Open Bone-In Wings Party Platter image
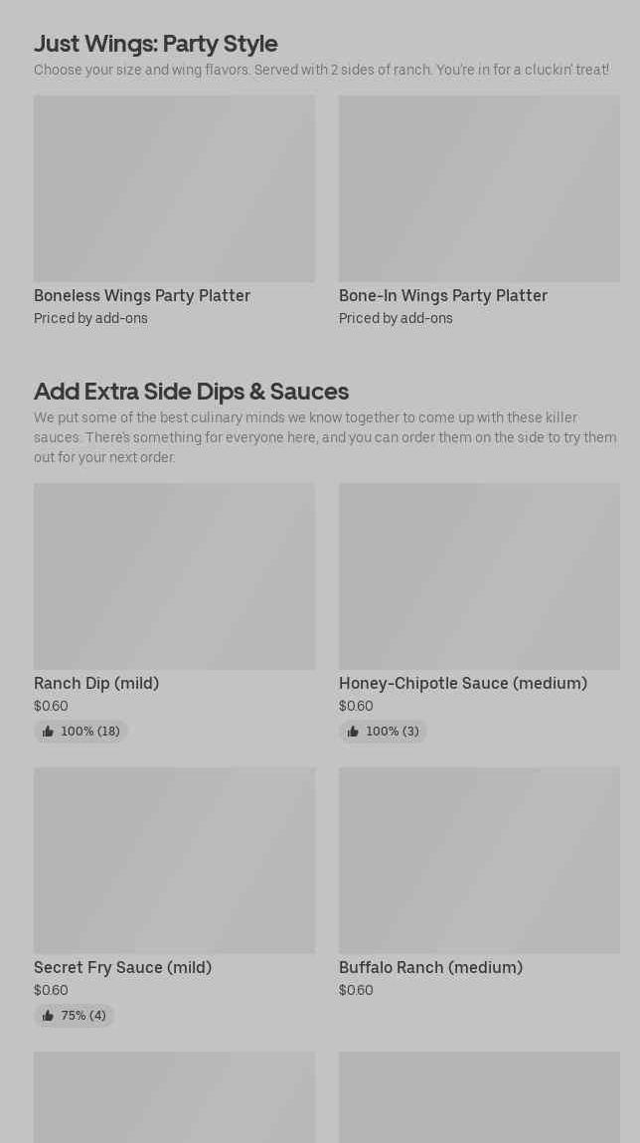Viewport: 640px width, 1143px height. point(479,189)
